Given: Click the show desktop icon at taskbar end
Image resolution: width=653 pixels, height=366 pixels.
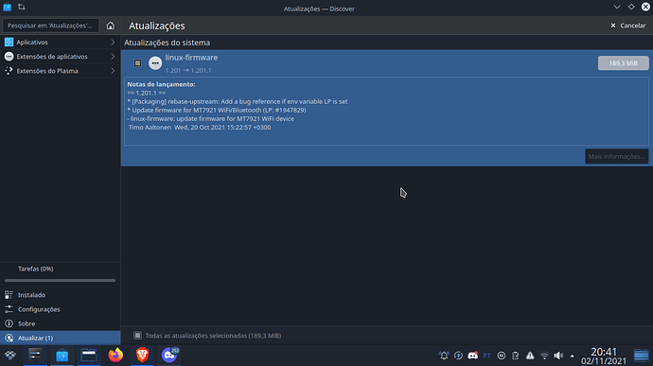Looking at the screenshot, I should (642, 356).
